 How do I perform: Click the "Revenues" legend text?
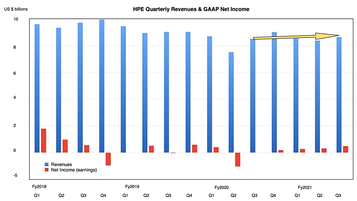(62, 164)
